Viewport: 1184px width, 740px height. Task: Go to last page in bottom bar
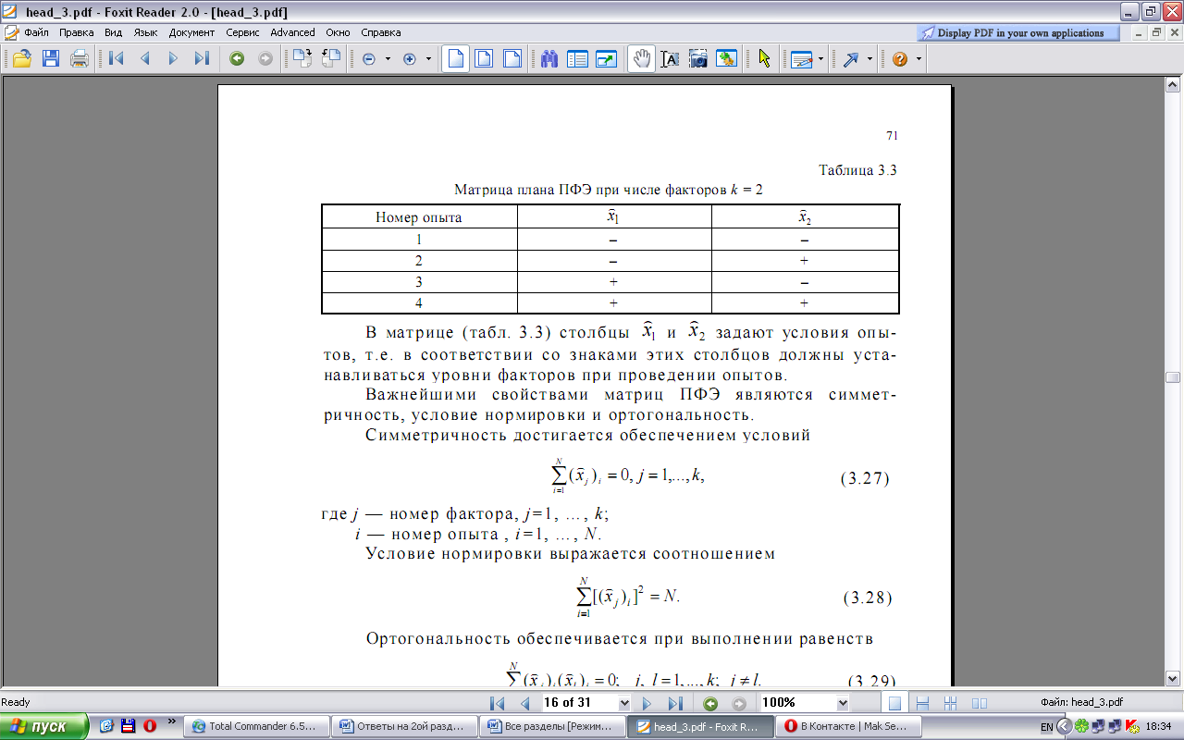coord(675,703)
